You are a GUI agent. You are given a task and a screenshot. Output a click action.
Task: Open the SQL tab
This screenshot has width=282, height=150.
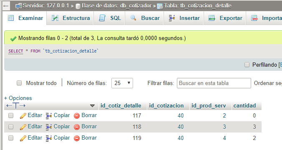[110, 18]
